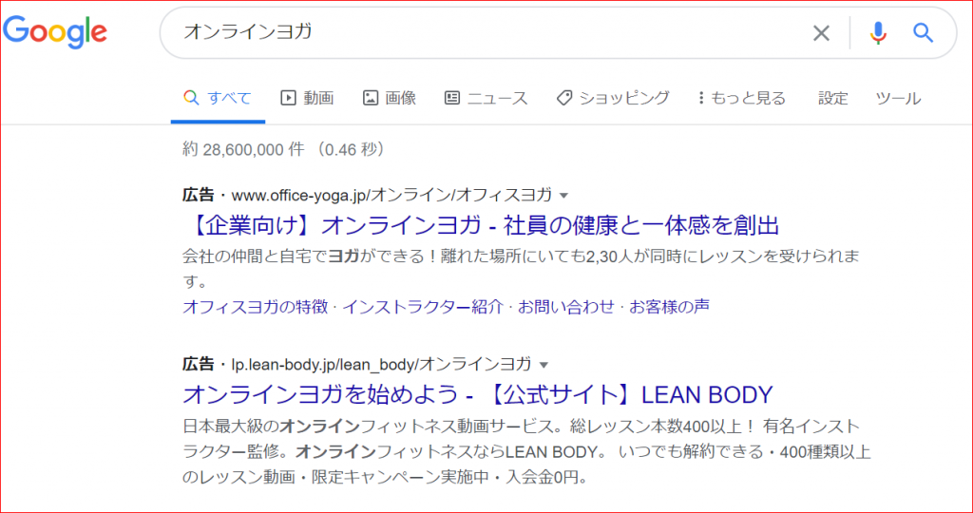Open the オフィスヨガの特徴 sitelink
The height and width of the screenshot is (513, 973).
coord(255,307)
